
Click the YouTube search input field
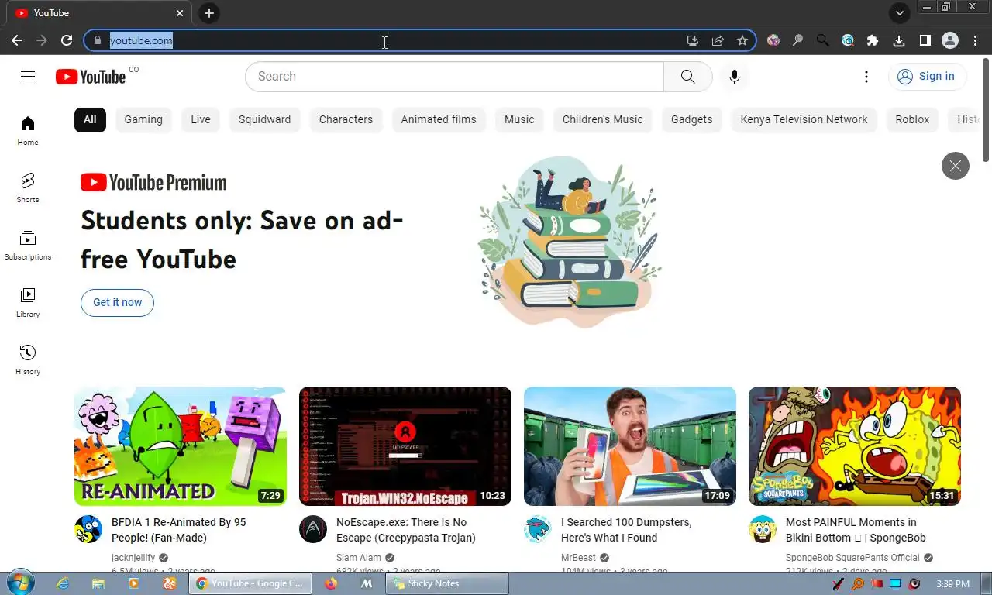click(x=454, y=76)
